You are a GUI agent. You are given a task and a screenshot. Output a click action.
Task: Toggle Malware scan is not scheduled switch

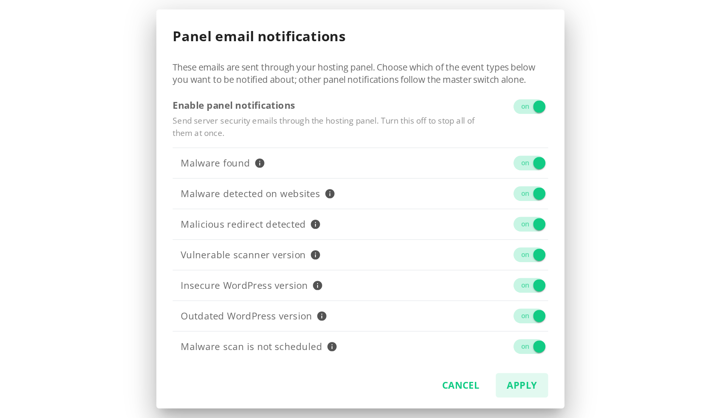pyautogui.click(x=529, y=347)
